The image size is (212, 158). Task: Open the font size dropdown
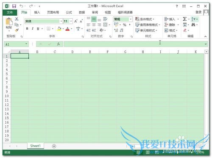[71, 21]
